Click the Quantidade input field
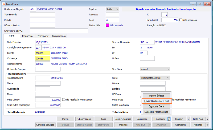Viewport: 213px width, 130px height. 43,89
